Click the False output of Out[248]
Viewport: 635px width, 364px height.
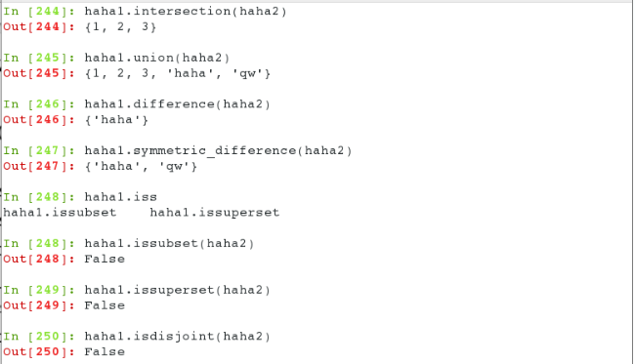105,260
